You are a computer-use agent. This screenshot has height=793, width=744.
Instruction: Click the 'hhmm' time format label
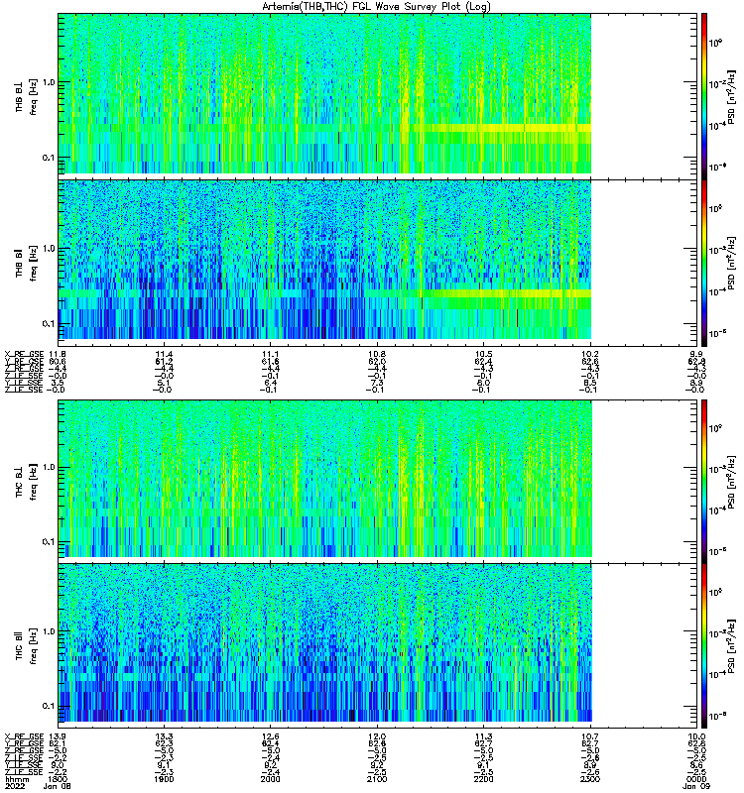coord(17,779)
